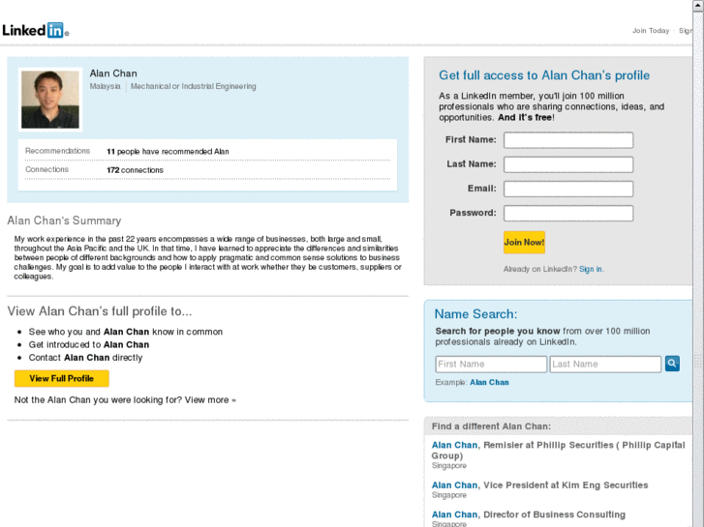This screenshot has width=704, height=527.
Task: Click the Name Search First Name box
Action: [x=491, y=365]
